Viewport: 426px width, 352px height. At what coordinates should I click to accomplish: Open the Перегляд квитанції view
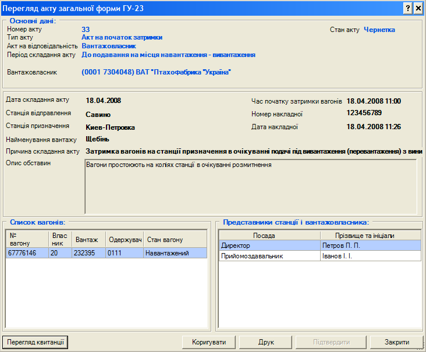click(x=35, y=342)
